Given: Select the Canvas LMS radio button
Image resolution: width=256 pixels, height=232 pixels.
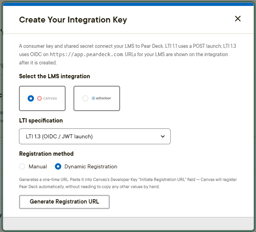Looking at the screenshot, I should coord(31,98).
